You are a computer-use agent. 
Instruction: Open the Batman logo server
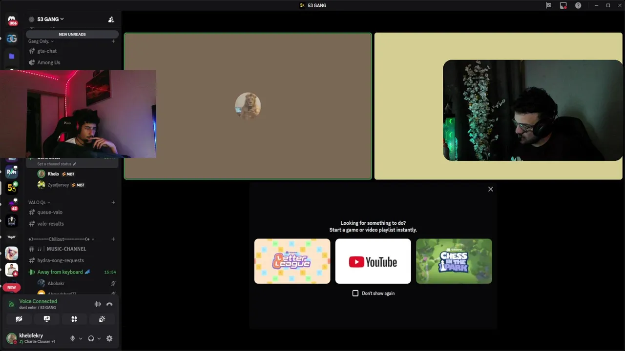coord(12,237)
